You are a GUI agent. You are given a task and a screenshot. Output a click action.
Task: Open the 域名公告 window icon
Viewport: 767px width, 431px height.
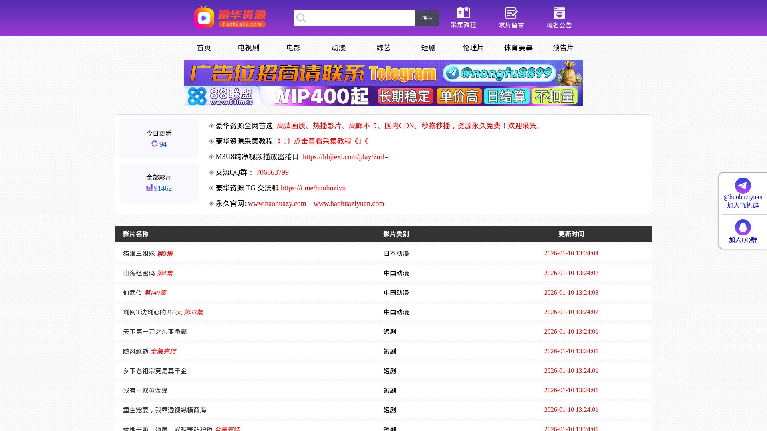pos(559,13)
